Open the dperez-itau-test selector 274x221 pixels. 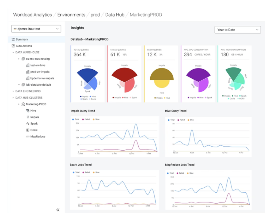pos(36,29)
